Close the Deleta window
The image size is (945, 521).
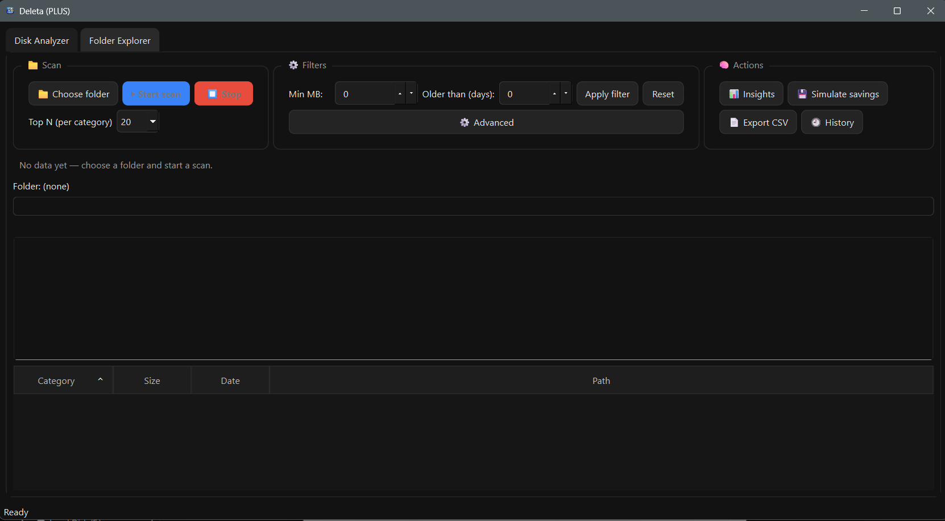(x=930, y=11)
